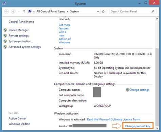Open the recent locations dropdown arrow

click(19, 12)
